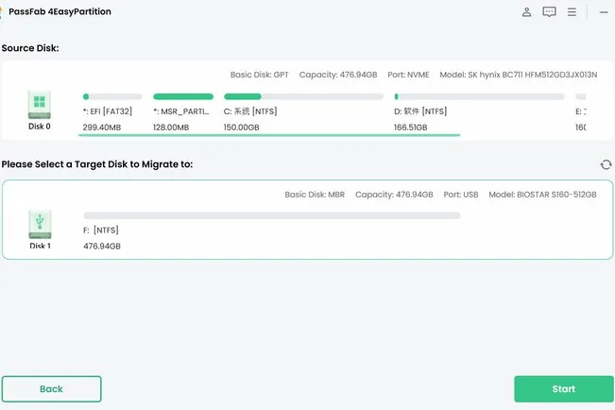The height and width of the screenshot is (410, 615).
Task: Click the cut-off E: partition label
Action: tap(580, 111)
